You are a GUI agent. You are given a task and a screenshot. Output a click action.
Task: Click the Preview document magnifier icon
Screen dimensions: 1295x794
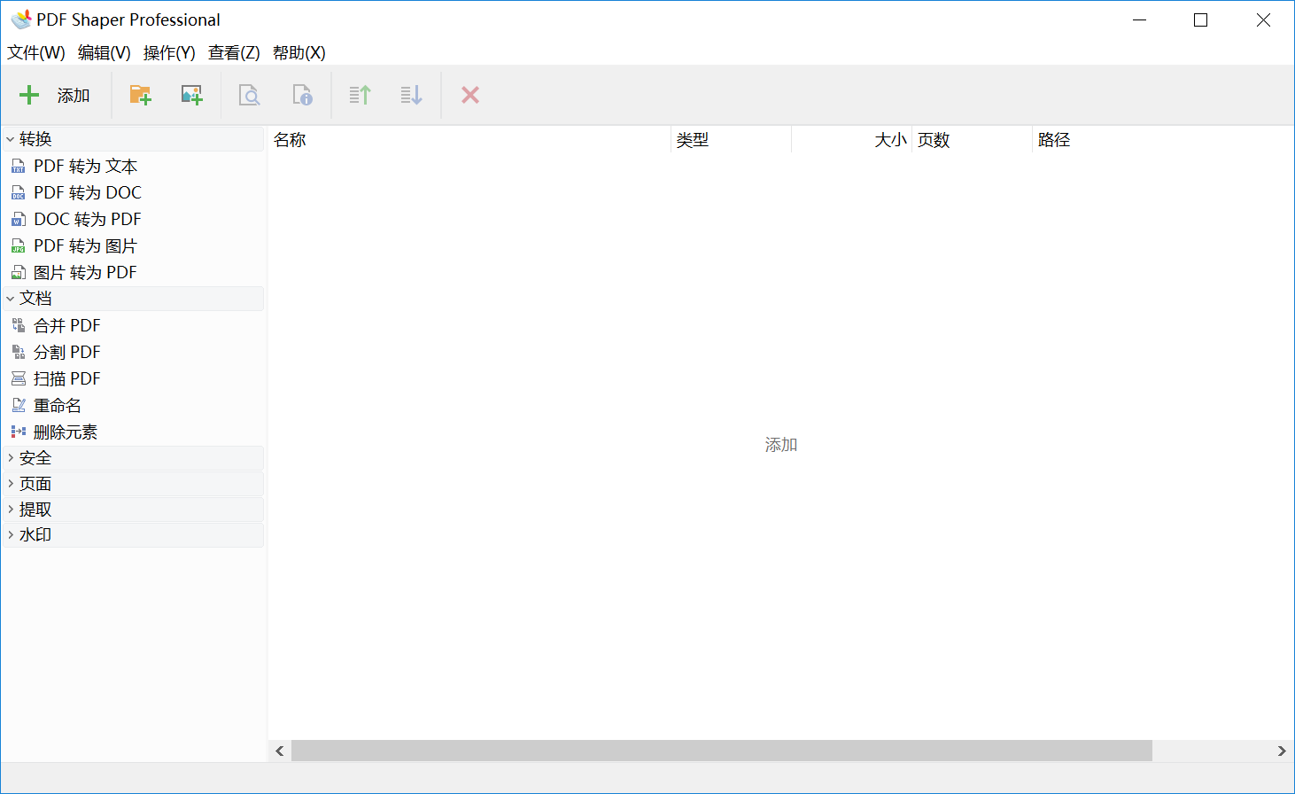point(250,95)
